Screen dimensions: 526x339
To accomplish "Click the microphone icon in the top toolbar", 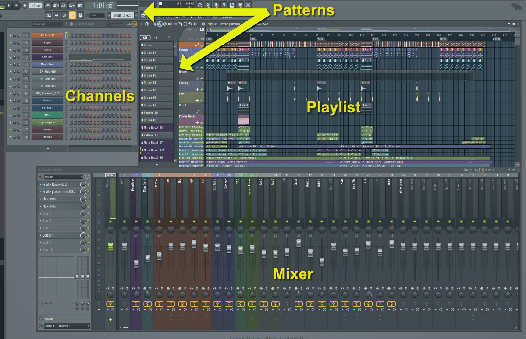I will coord(216,5).
